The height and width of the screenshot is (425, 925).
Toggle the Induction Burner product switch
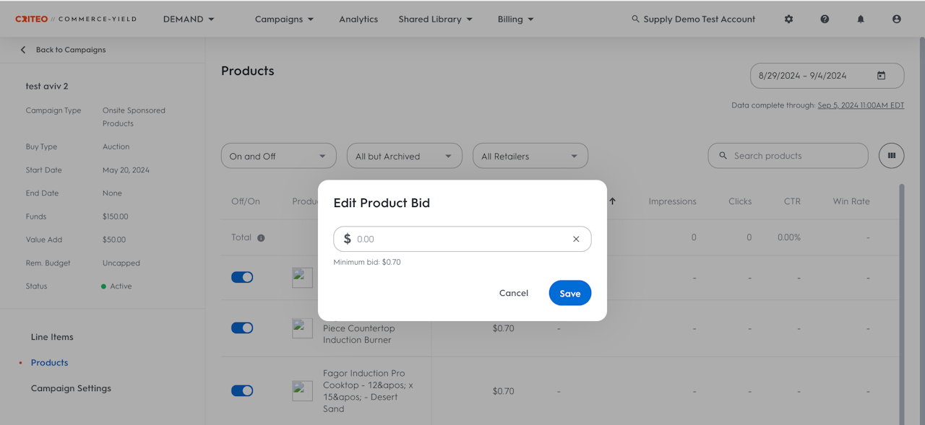click(242, 328)
